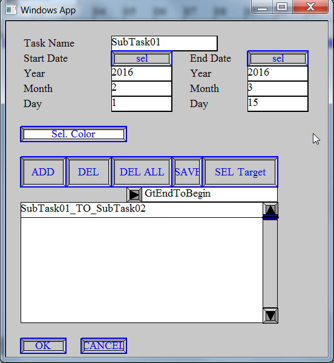The width and height of the screenshot is (334, 363).
Task: Click the list scrollbar thumb
Action: [270, 217]
